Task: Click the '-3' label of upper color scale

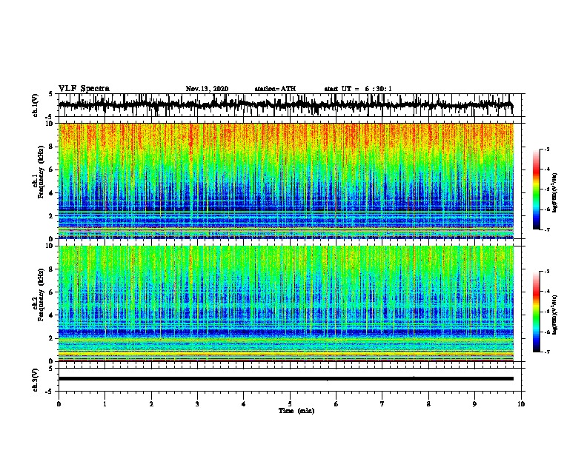Action: 546,150
